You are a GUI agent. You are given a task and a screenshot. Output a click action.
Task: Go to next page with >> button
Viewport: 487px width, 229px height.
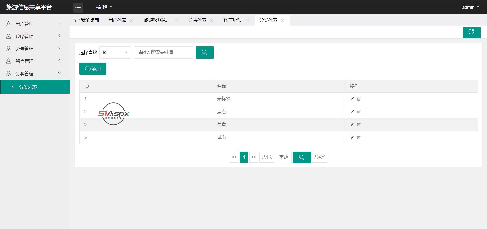254,157
